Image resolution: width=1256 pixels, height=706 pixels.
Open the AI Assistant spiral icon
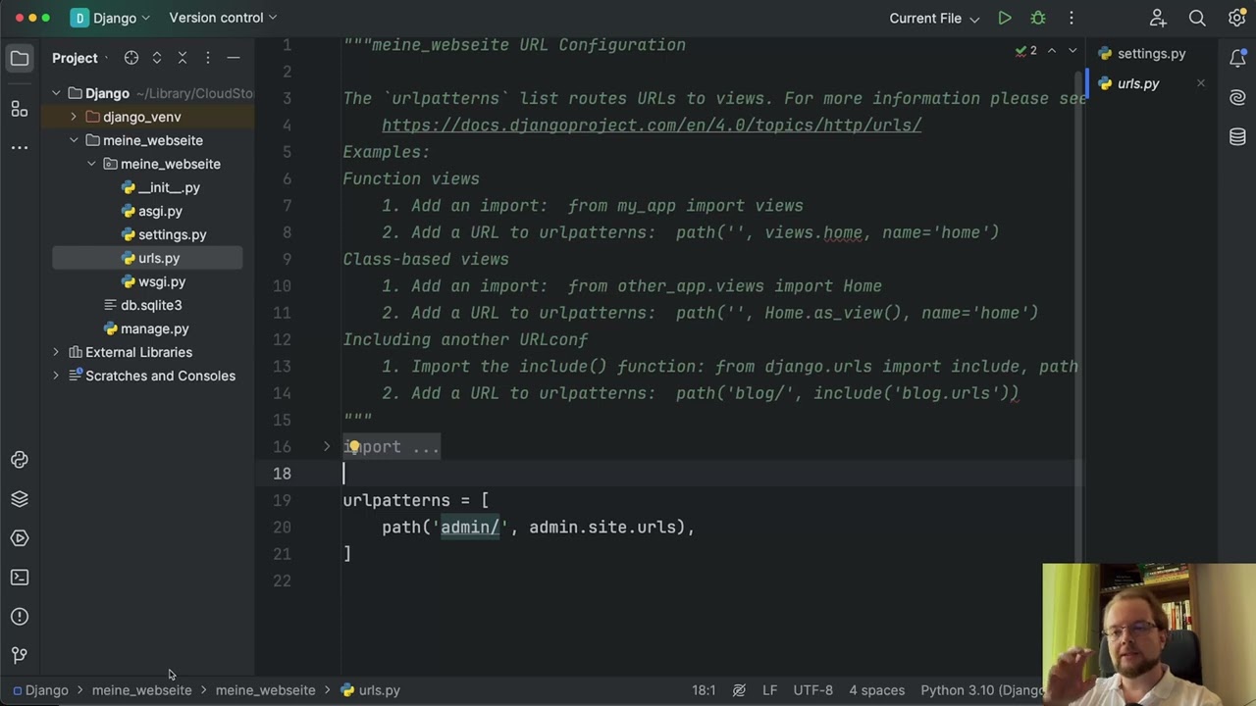pos(1237,98)
